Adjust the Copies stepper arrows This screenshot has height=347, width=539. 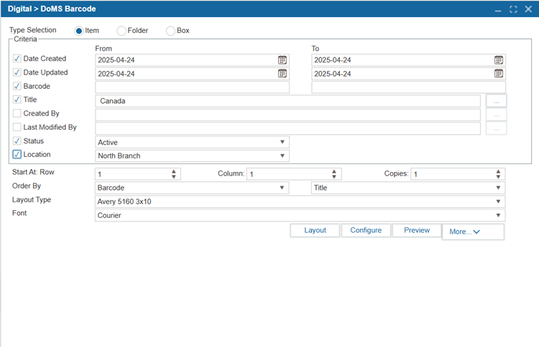tap(498, 174)
